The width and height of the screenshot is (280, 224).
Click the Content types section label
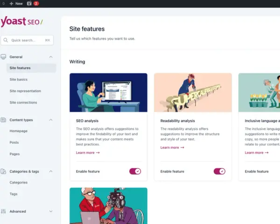click(21, 120)
